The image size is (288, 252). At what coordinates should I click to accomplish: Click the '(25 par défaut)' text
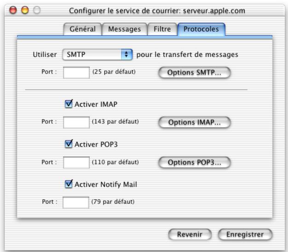tap(114, 72)
